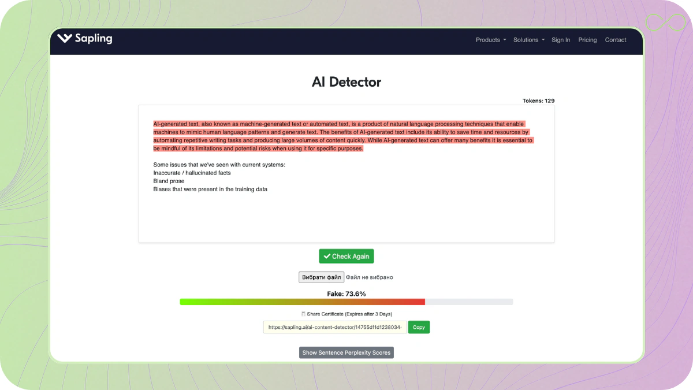Screen dimensions: 693x390
Task: Click the 'Файл не вибрано' file status text
Action: click(x=370, y=277)
